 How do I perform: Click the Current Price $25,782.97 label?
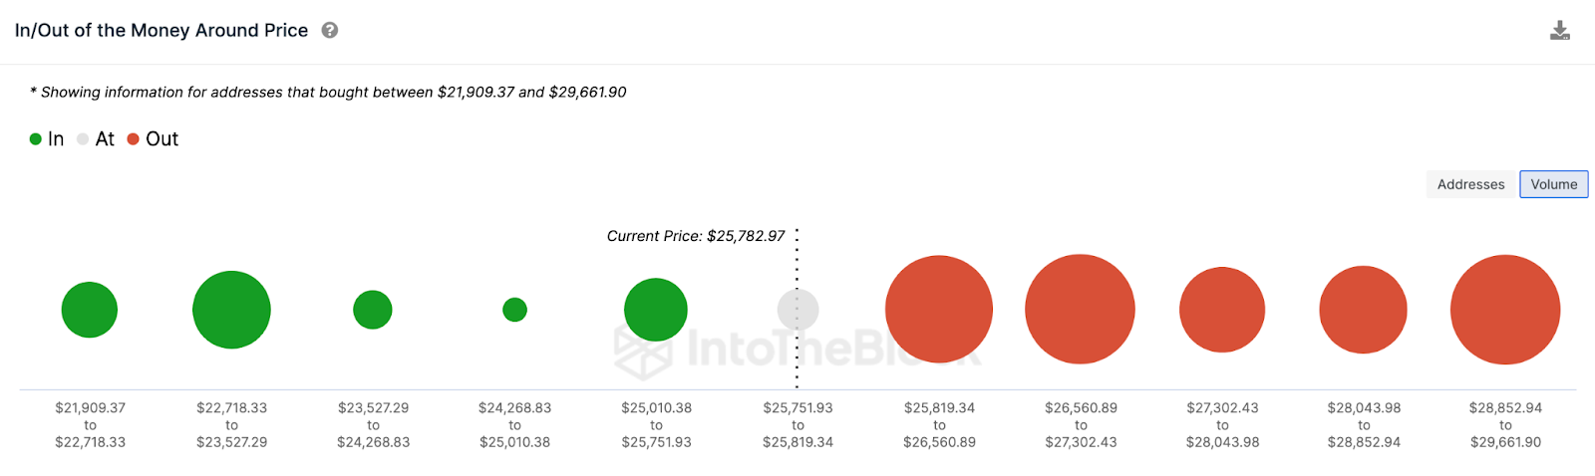pos(696,236)
